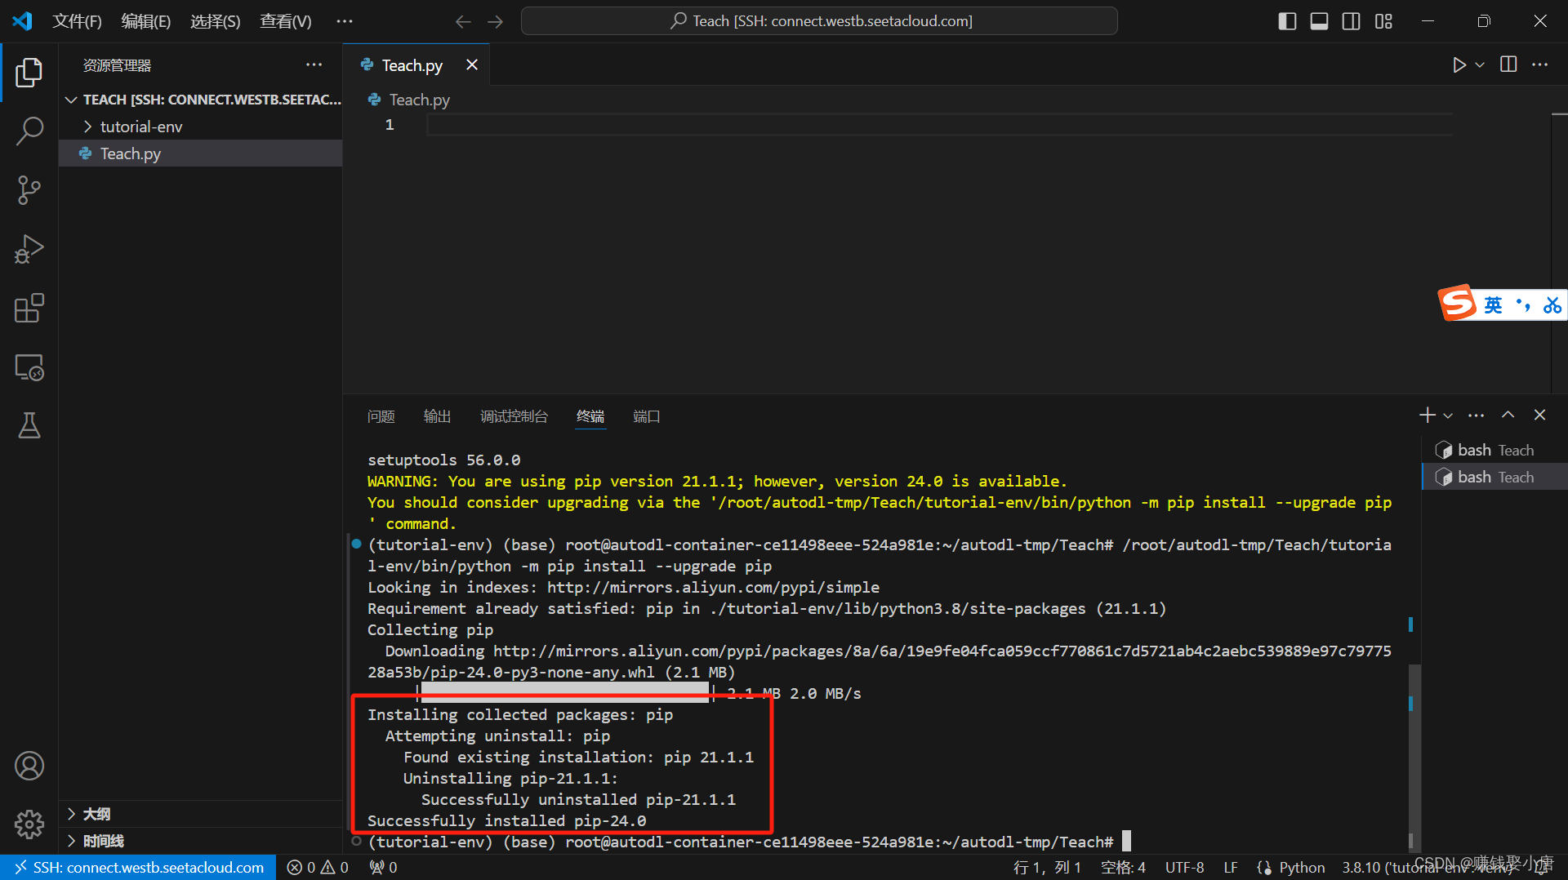Open editor more actions ellipsis

click(1540, 64)
